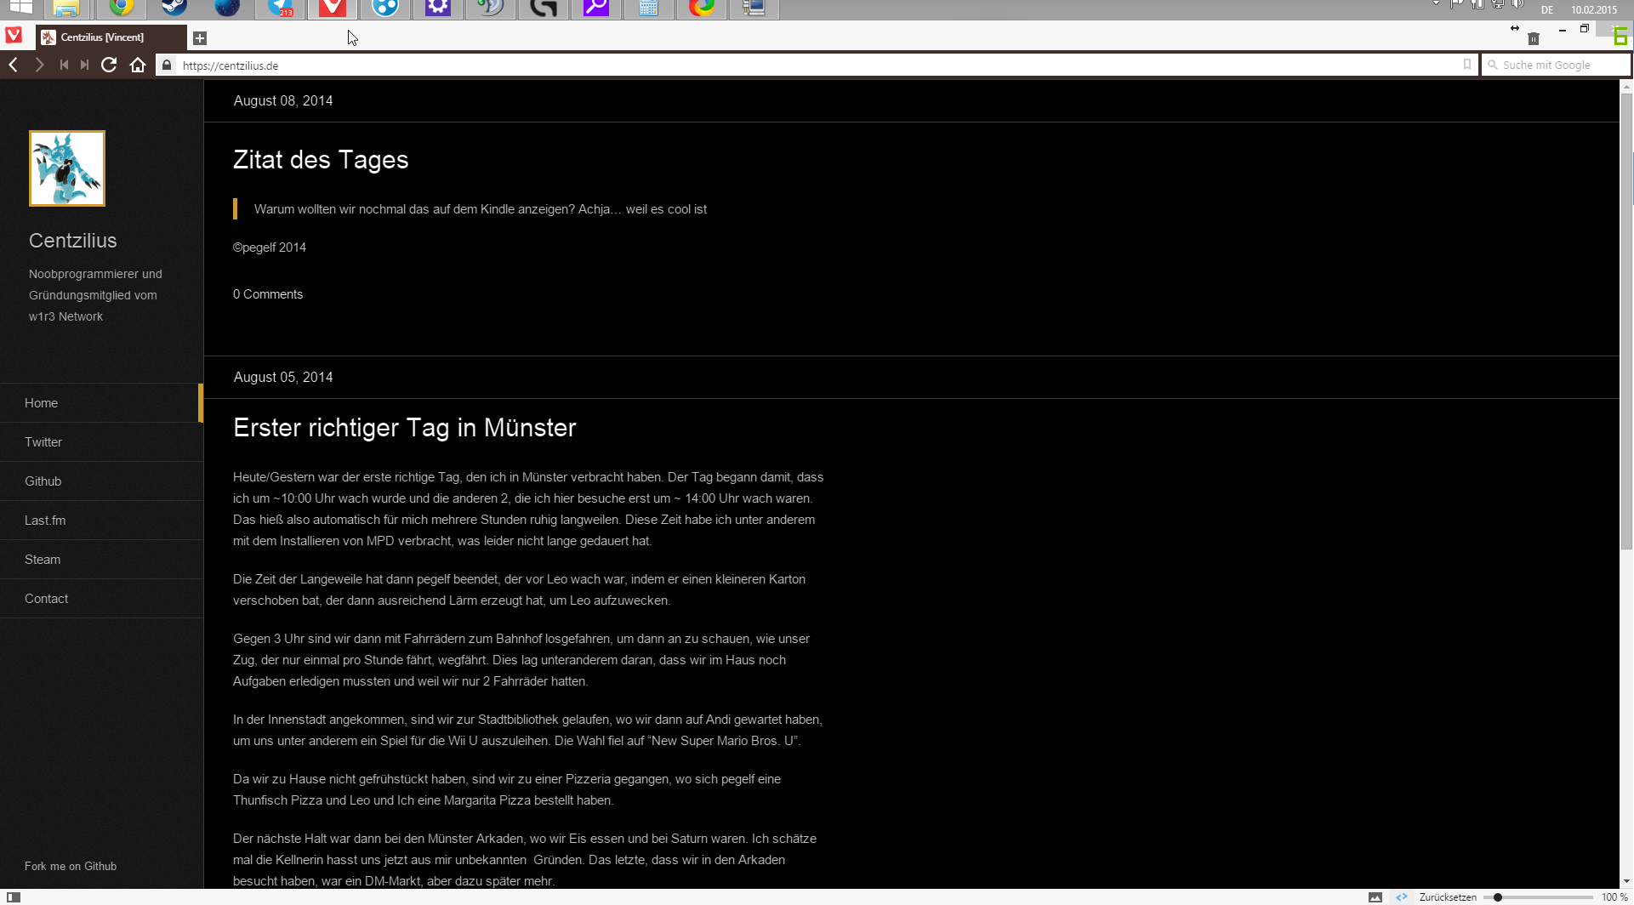
Task: Toggle page actions code icon
Action: (x=1401, y=897)
